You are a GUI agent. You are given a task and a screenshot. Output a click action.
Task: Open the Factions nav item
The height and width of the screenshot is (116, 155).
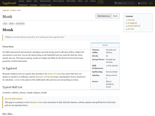click(x=93, y=1)
